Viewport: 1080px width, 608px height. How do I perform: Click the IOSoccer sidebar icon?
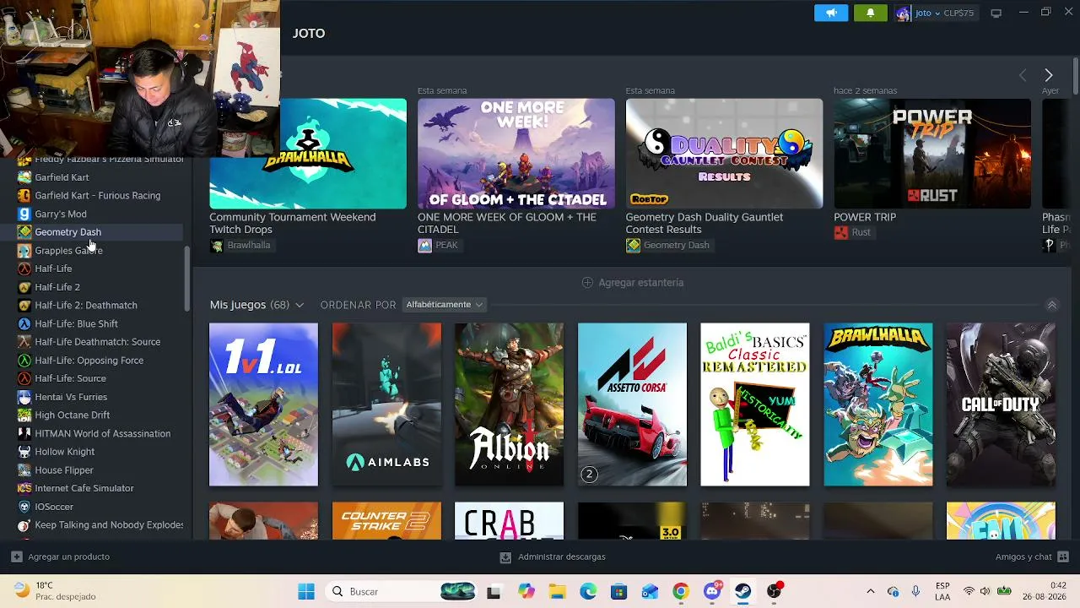(x=24, y=507)
